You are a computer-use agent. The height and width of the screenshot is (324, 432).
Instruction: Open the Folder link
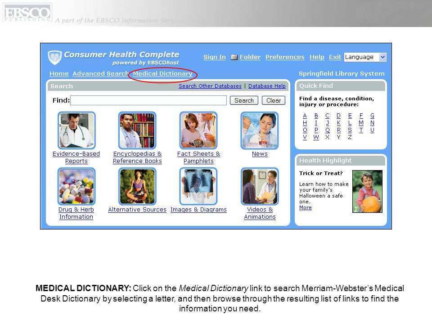(250, 57)
